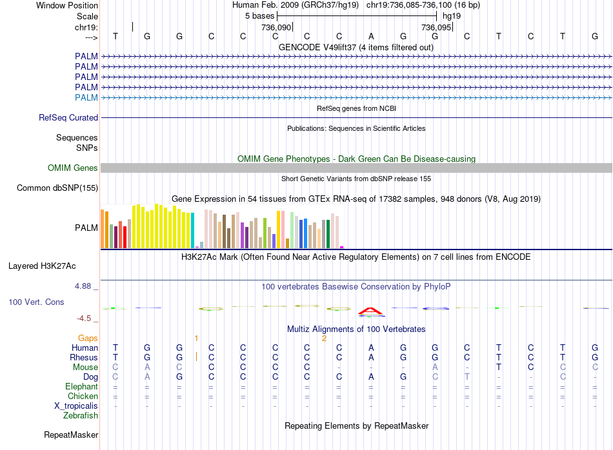613x450 pixels.
Task: Click the "OMIM Genes" track label
Action: [73, 168]
